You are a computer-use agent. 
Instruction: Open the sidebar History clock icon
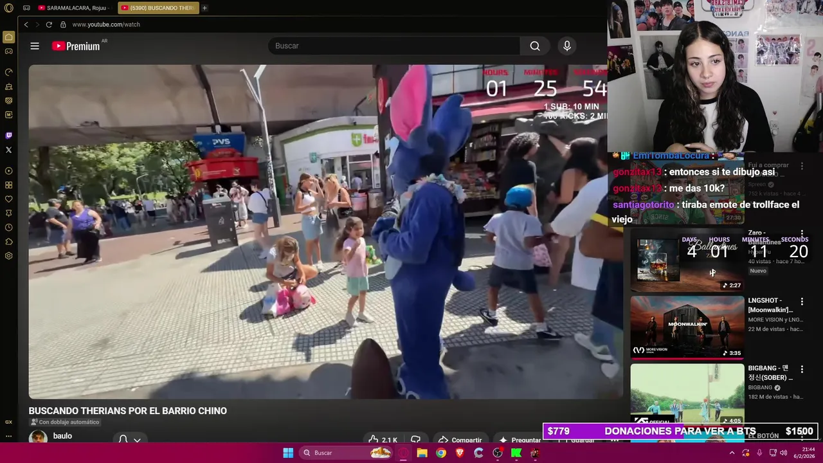(x=9, y=228)
